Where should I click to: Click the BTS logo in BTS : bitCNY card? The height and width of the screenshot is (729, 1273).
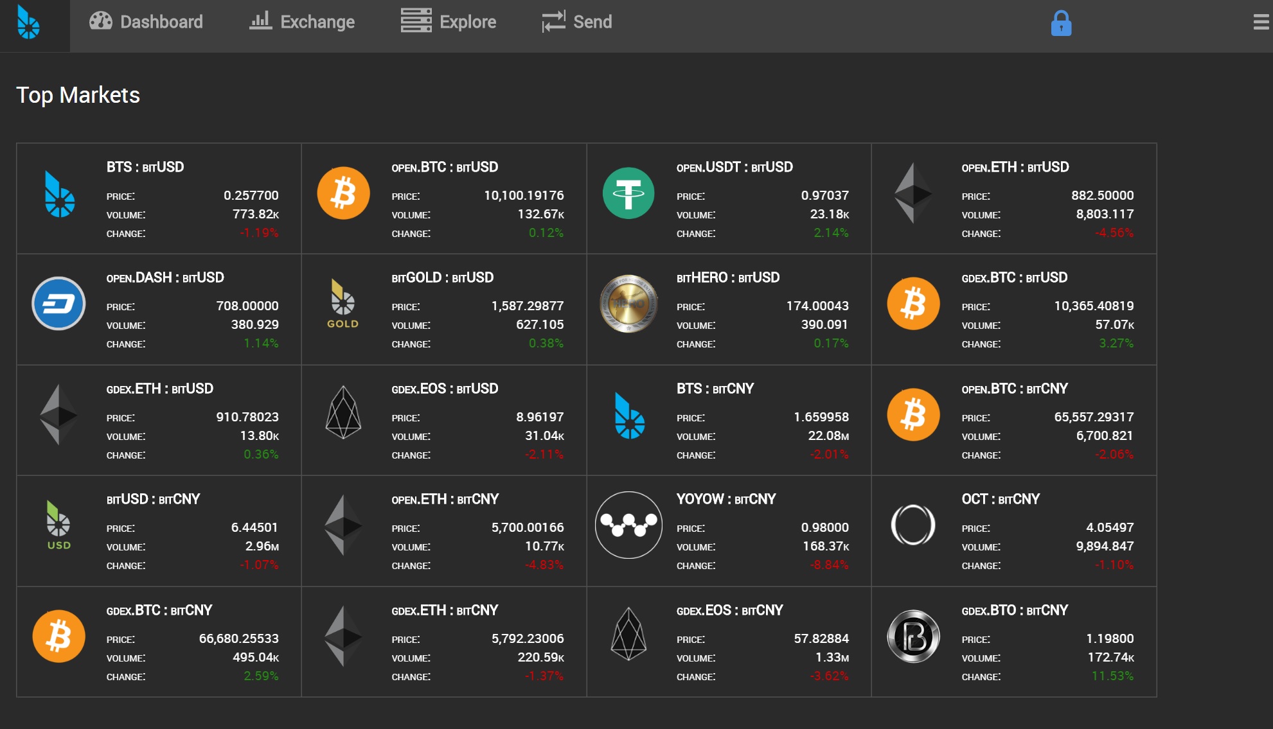(x=630, y=416)
